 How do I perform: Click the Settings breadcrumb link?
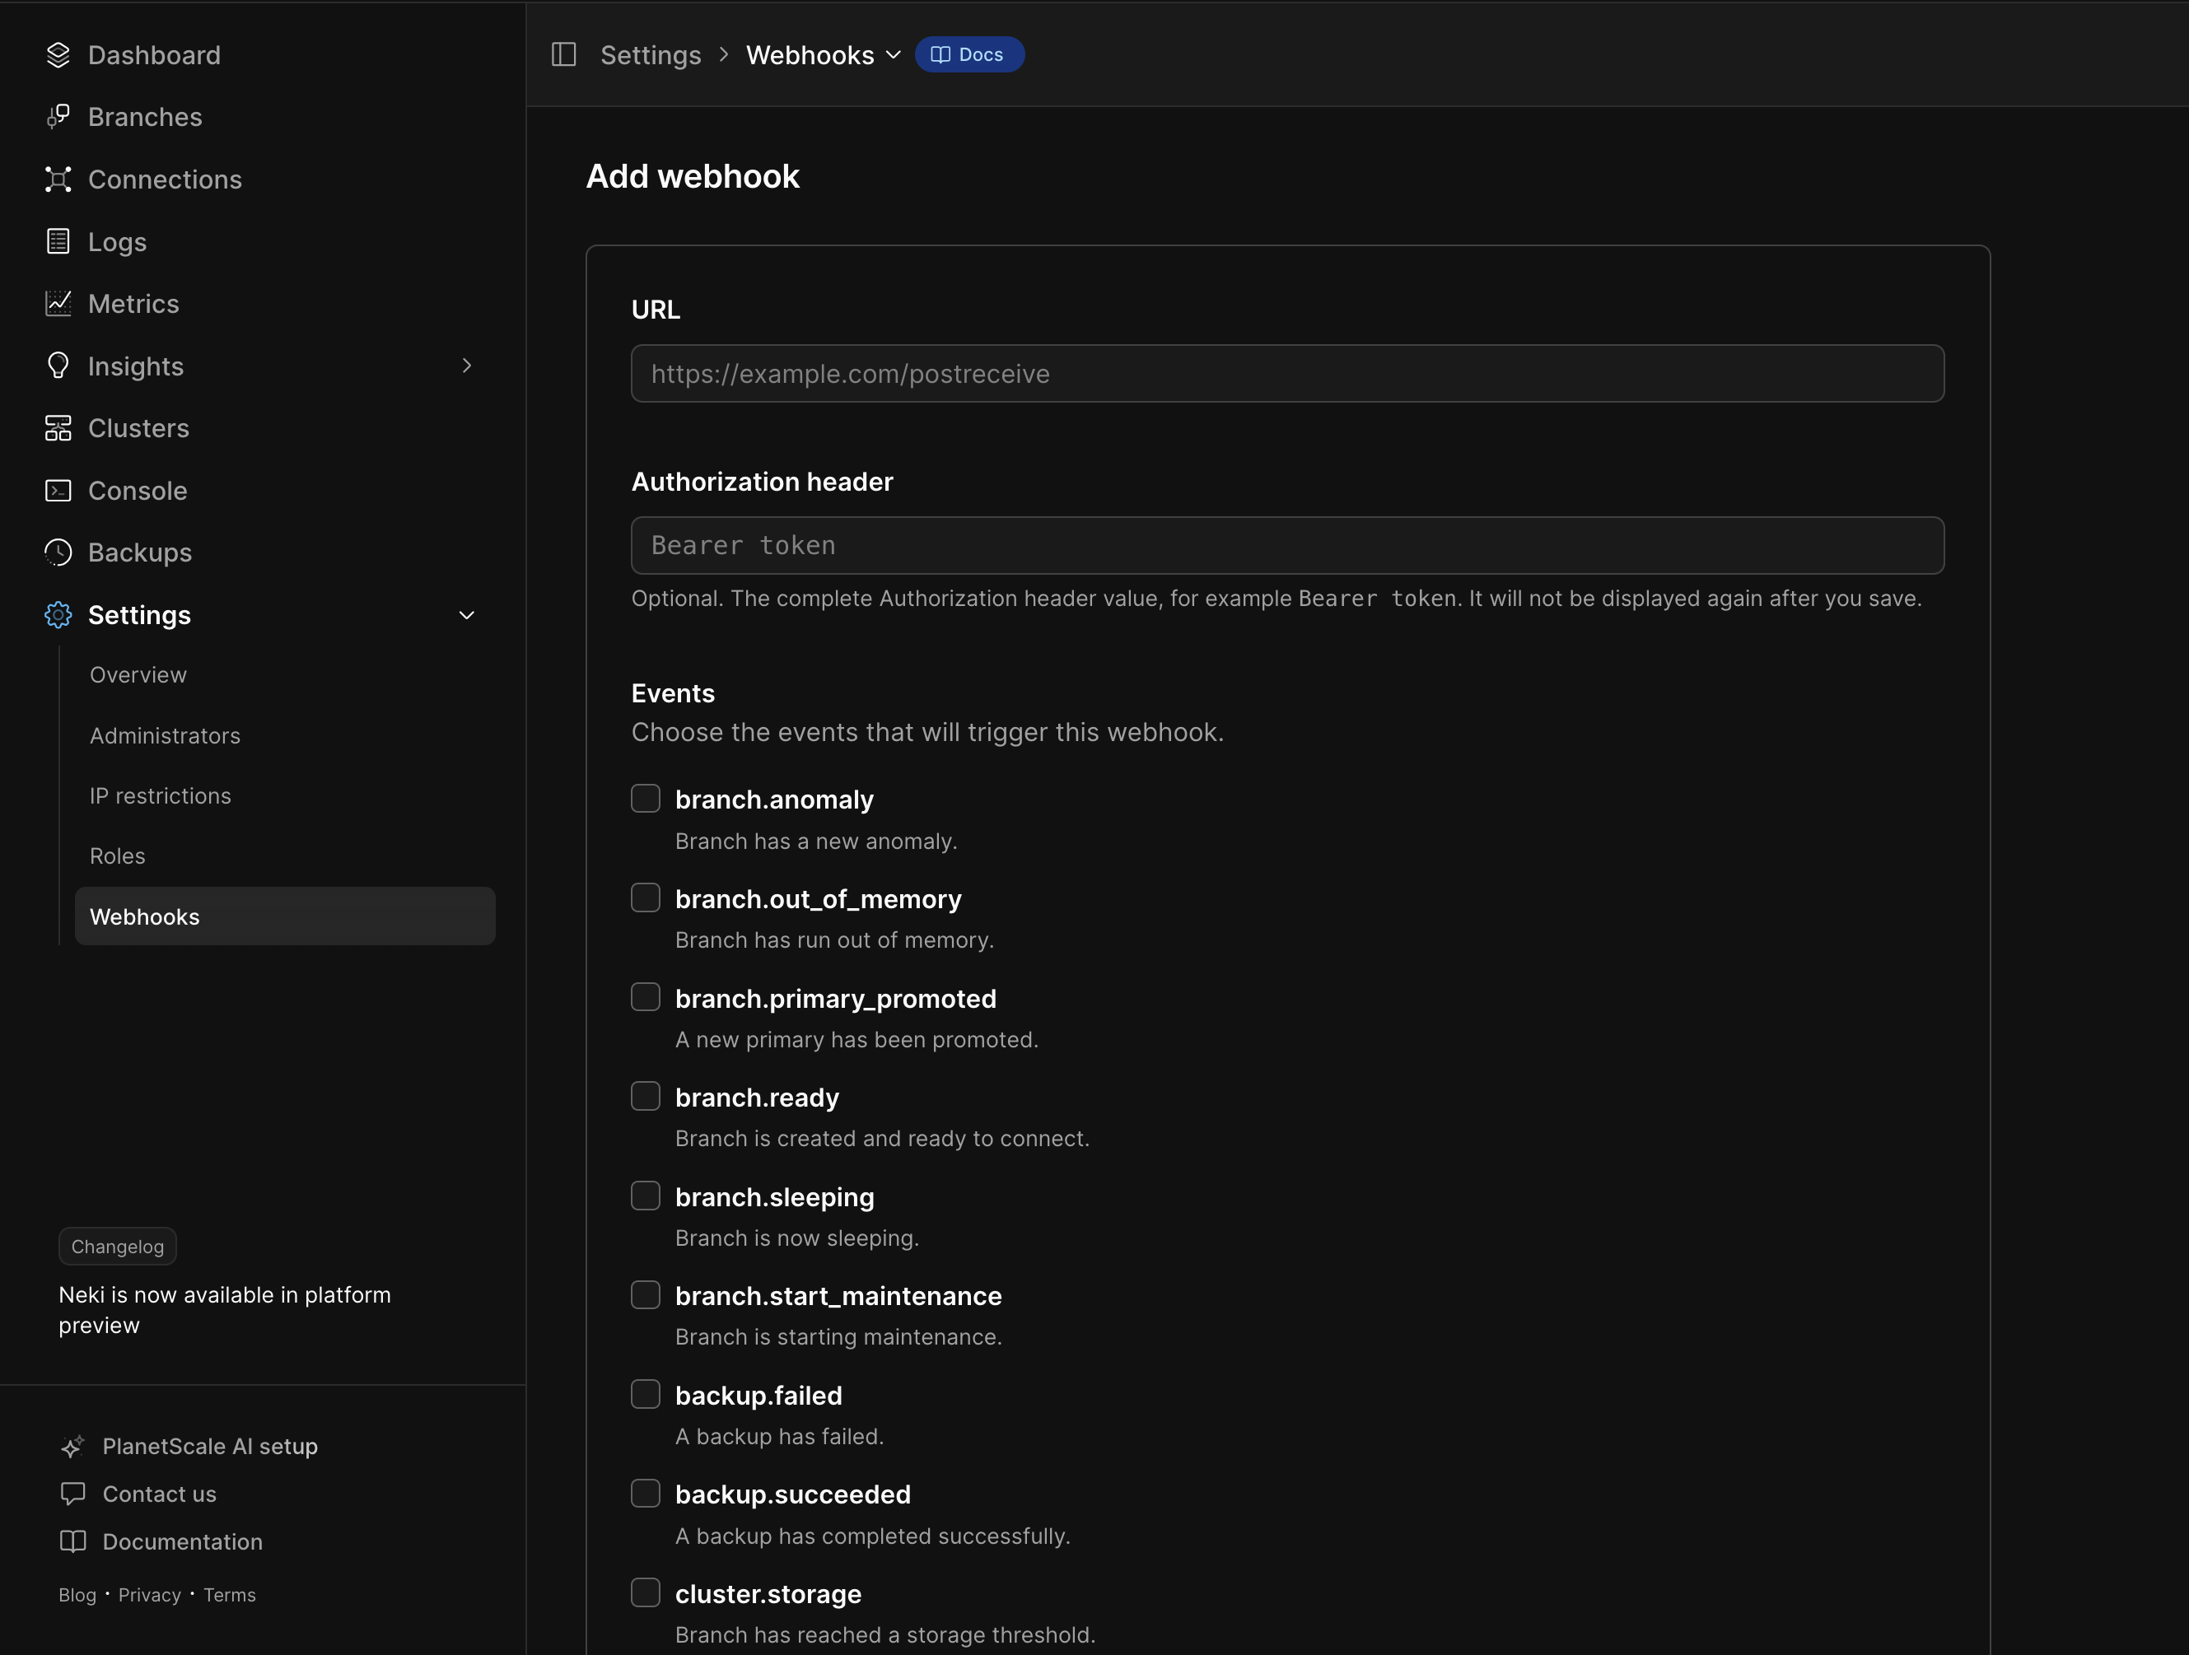coord(650,55)
